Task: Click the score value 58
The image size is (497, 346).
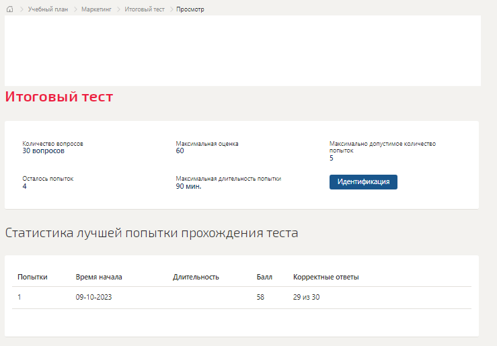Action: click(260, 297)
